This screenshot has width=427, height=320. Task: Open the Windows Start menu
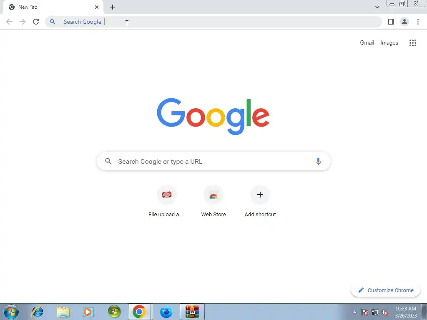tap(11, 312)
